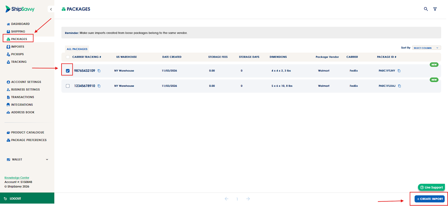Toggle the select-all packages header checkbox

point(68,57)
